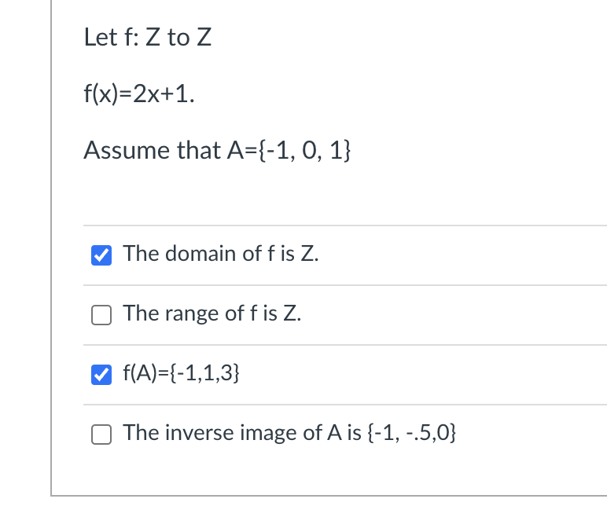Click the label text "The range of f is Z."
This screenshot has width=607, height=506.
tap(212, 313)
